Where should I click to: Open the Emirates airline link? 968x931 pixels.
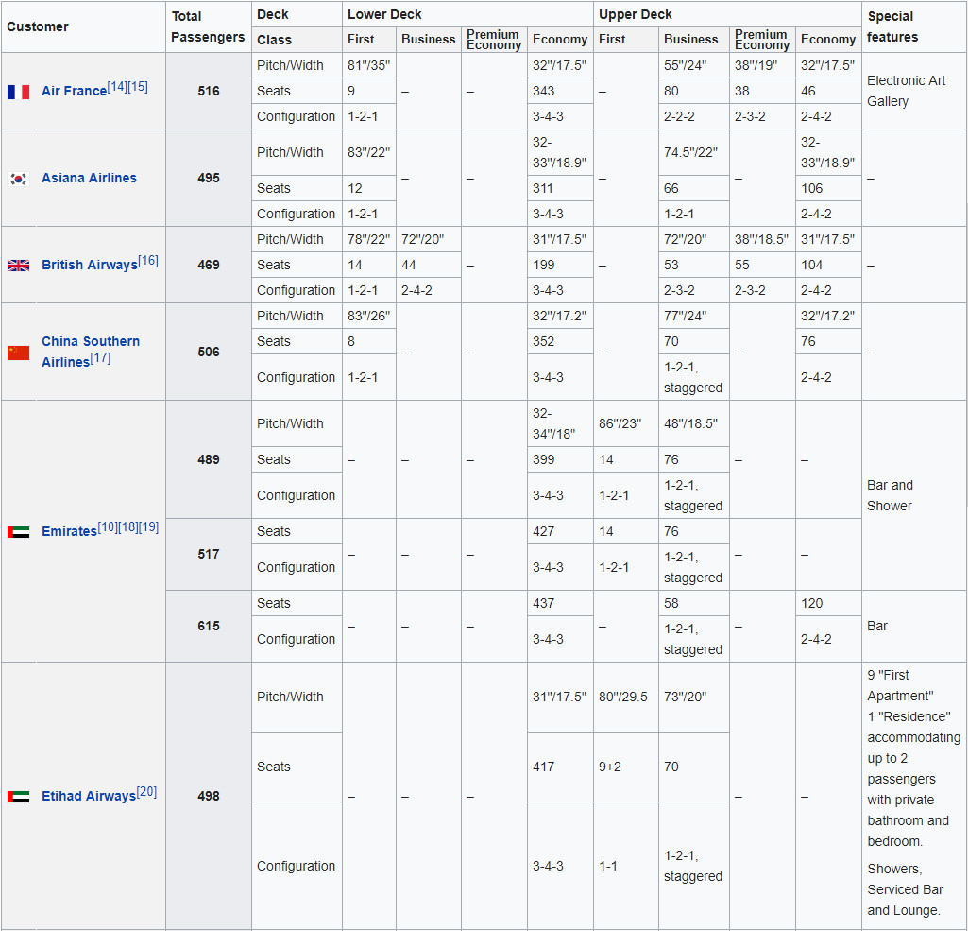click(x=69, y=532)
